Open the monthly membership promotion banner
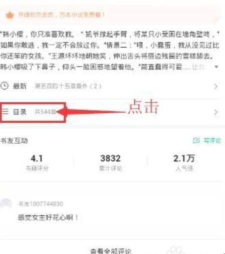 [x=110, y=15]
